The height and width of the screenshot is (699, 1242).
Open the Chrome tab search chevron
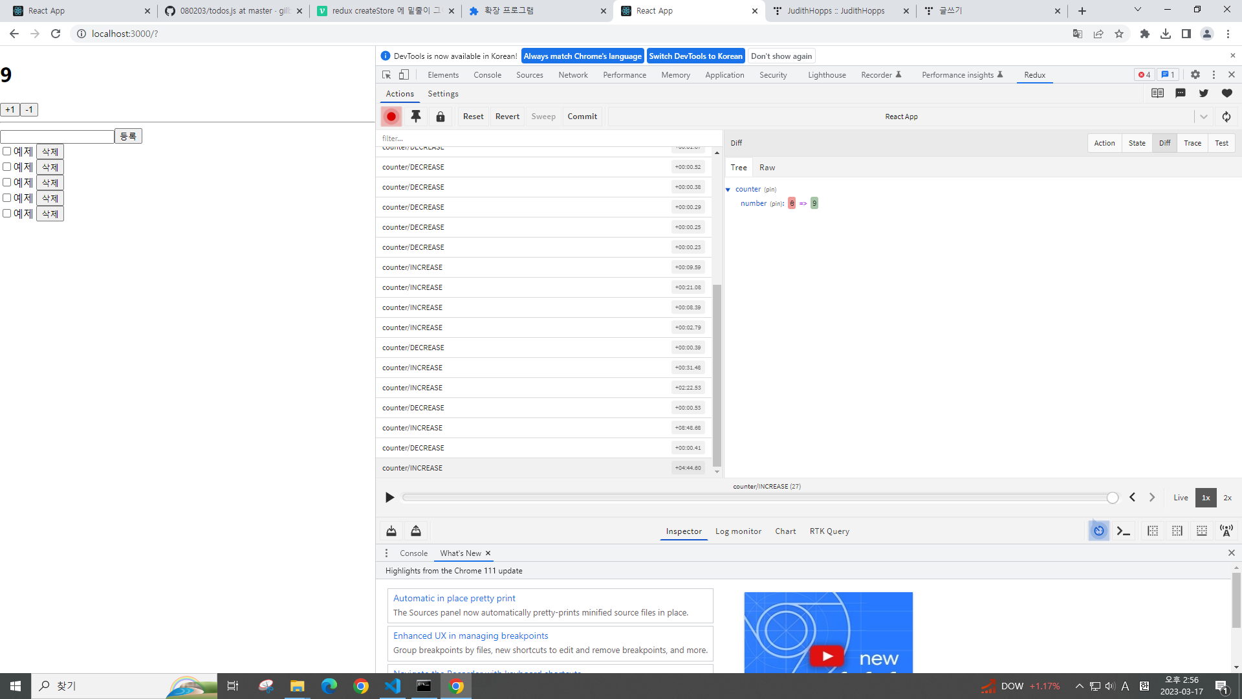point(1137,10)
